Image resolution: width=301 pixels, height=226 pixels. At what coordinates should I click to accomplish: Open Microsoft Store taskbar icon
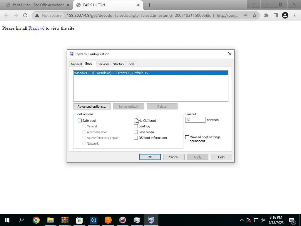coord(79,220)
